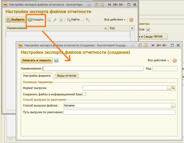This screenshot has width=184, height=143.
Task: Click the scroll up arrow in the list window
Action: (x=132, y=28)
